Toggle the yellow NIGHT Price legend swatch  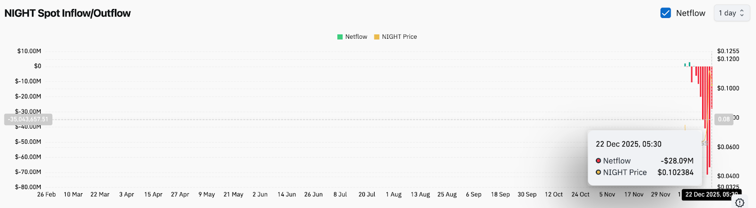tap(377, 37)
